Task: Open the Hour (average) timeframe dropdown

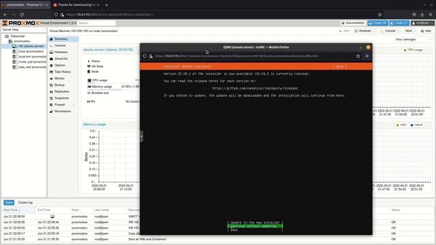Action: (414, 39)
